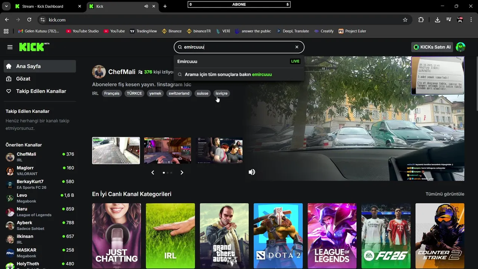Open the apps grid in bookmarks bar
The height and width of the screenshot is (269, 478).
coord(6,31)
